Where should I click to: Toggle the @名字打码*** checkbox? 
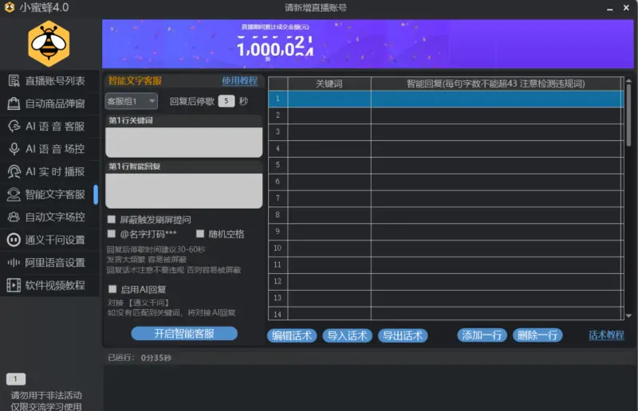click(112, 234)
